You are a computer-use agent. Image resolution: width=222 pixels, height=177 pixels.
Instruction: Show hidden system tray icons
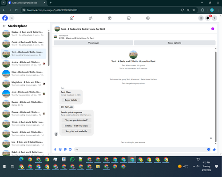coord(194,166)
